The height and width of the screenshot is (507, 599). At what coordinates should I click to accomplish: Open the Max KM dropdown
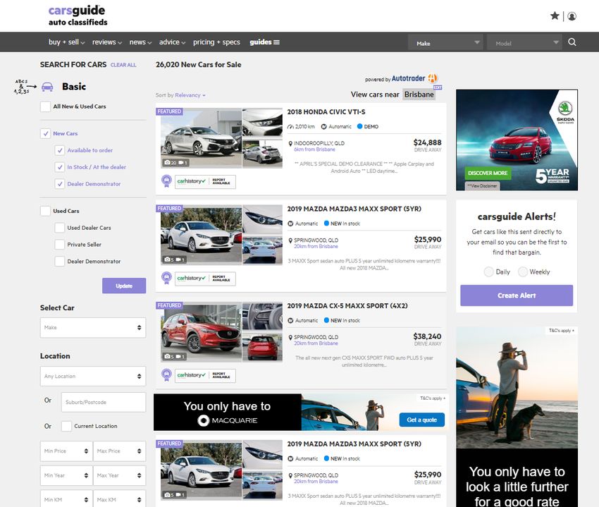click(x=120, y=499)
